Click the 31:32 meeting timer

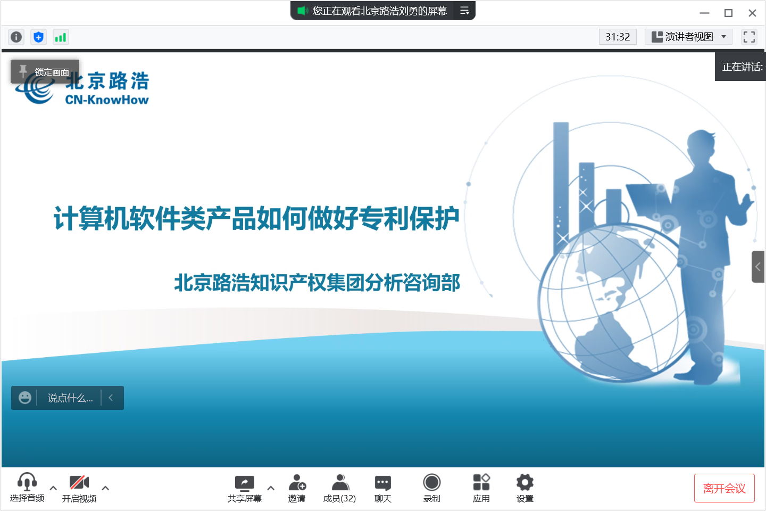618,37
